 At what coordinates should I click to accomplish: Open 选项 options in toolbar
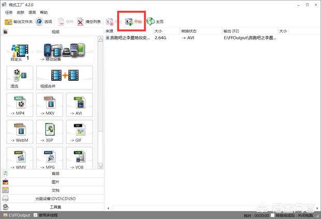pyautogui.click(x=44, y=22)
